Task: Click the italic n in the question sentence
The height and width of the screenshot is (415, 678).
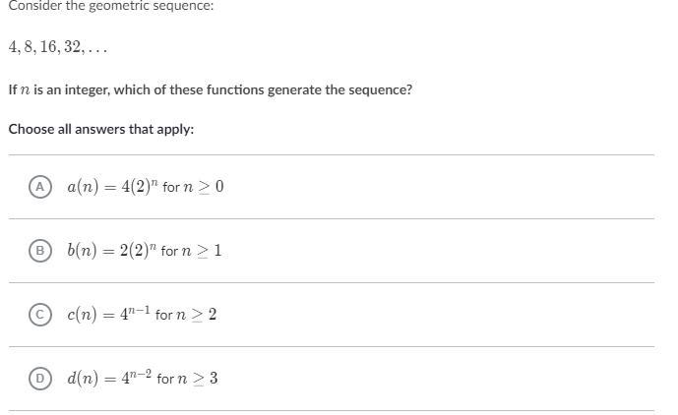Action: 25,90
